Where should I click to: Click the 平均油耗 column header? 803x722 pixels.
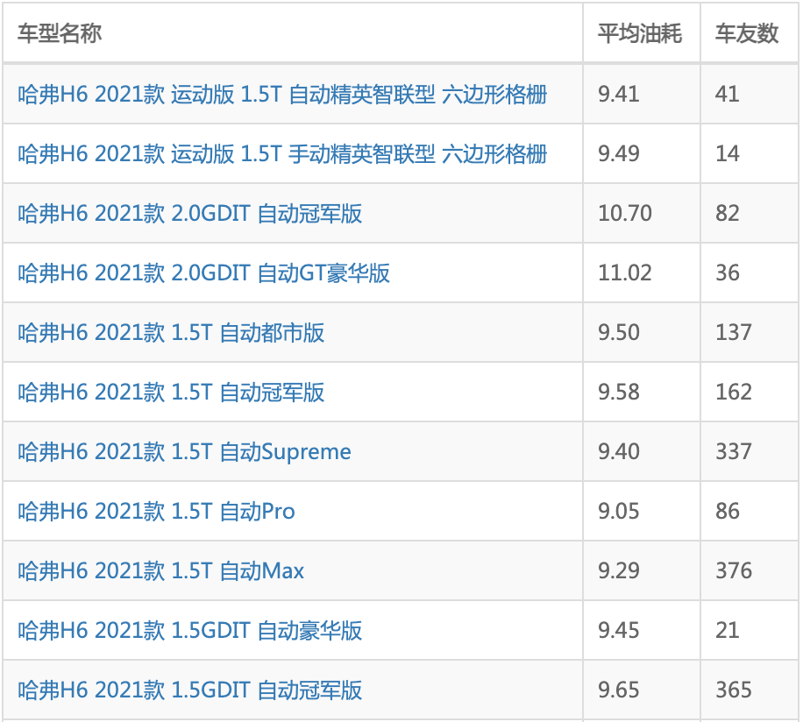click(640, 34)
